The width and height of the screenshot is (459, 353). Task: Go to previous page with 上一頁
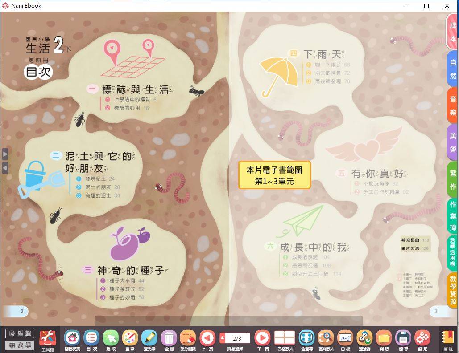(x=207, y=341)
